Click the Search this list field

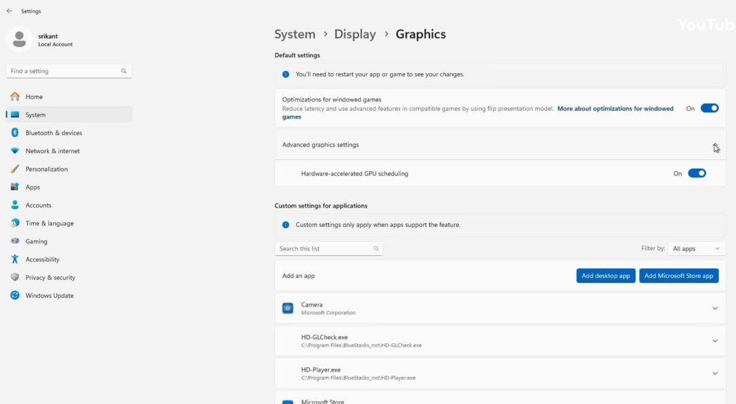click(324, 248)
